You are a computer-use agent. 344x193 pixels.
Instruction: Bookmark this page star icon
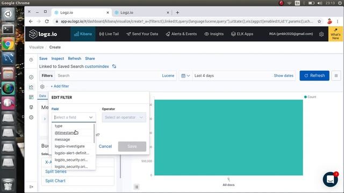[x=319, y=21]
